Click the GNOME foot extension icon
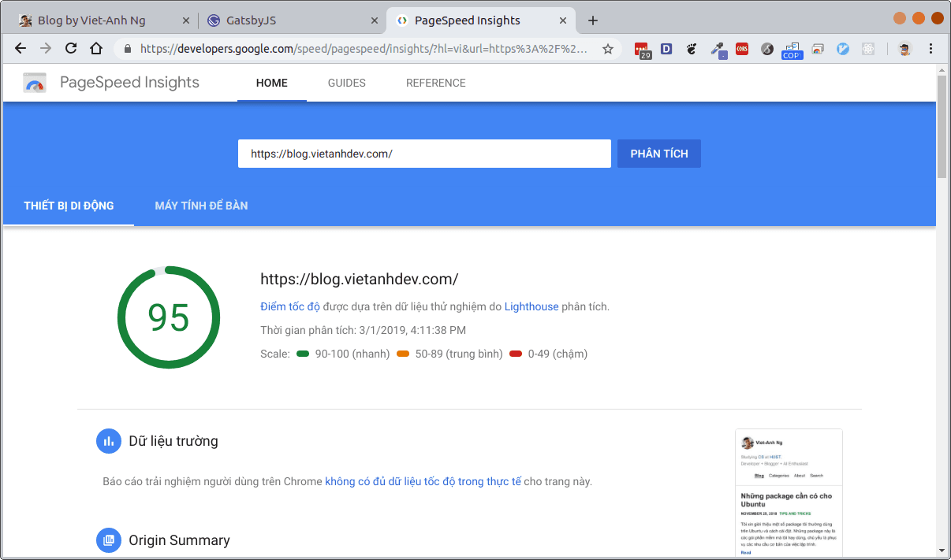This screenshot has width=951, height=560. (692, 49)
